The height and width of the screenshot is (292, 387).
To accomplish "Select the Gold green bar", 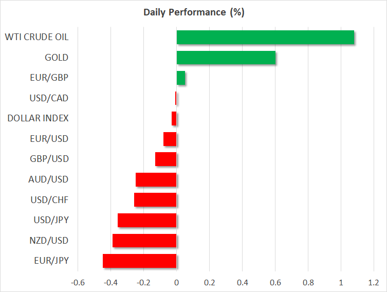I will 226,58.
